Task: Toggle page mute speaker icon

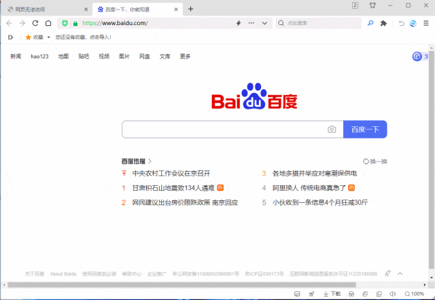Action: click(393, 294)
